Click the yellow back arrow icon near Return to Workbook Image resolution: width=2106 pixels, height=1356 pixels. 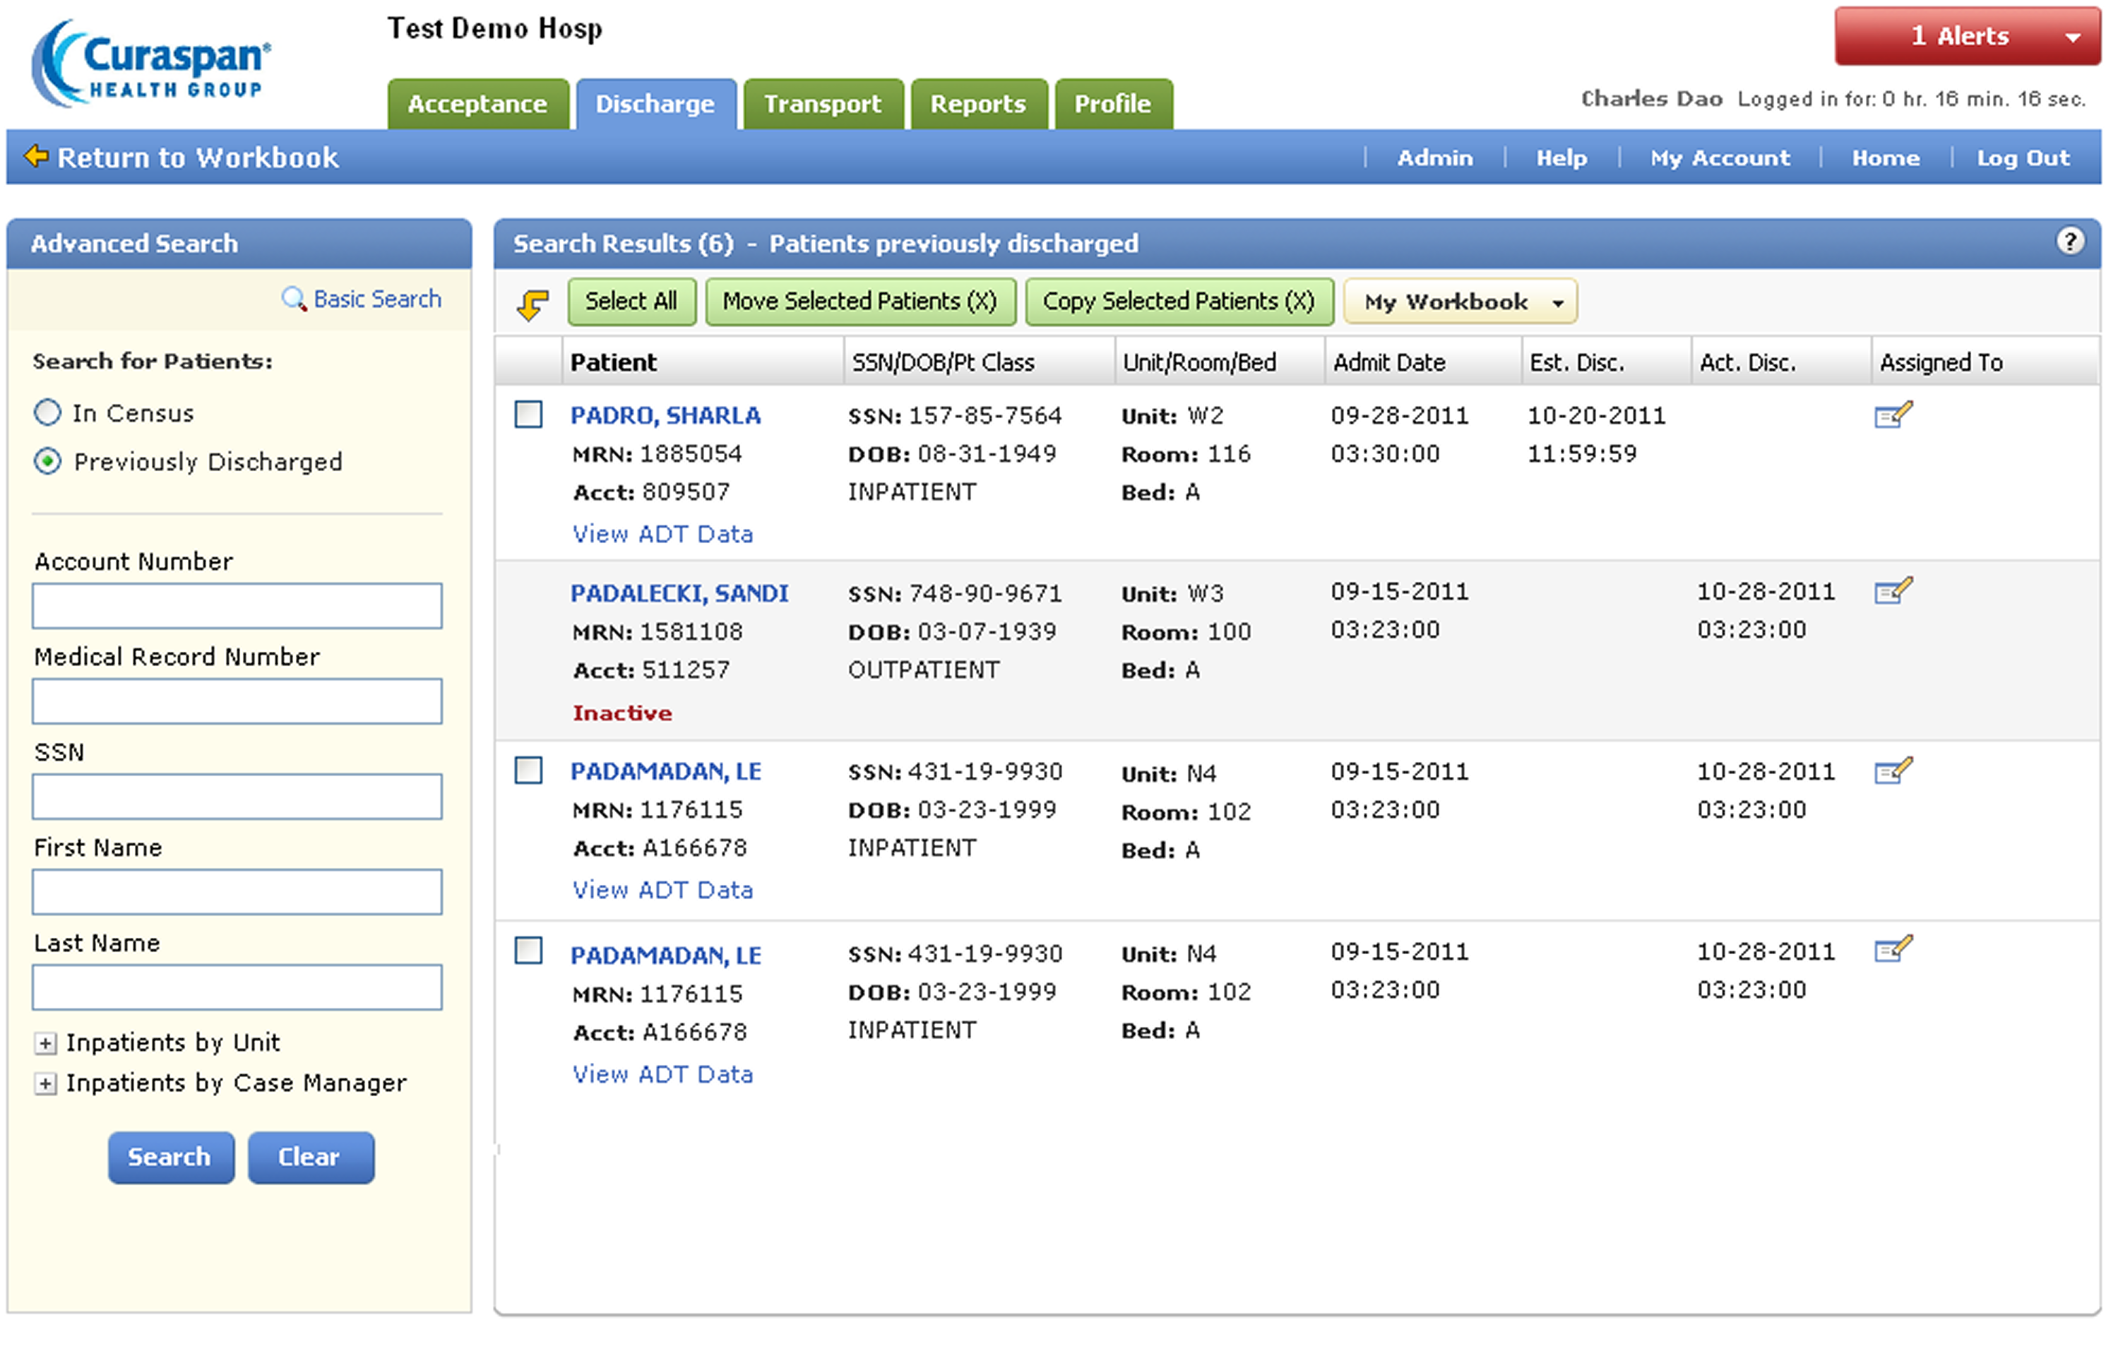[x=36, y=157]
